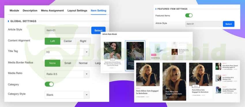This screenshot has height=107, width=245.
Task: Click the Global Settings heading
Action: tap(23, 21)
